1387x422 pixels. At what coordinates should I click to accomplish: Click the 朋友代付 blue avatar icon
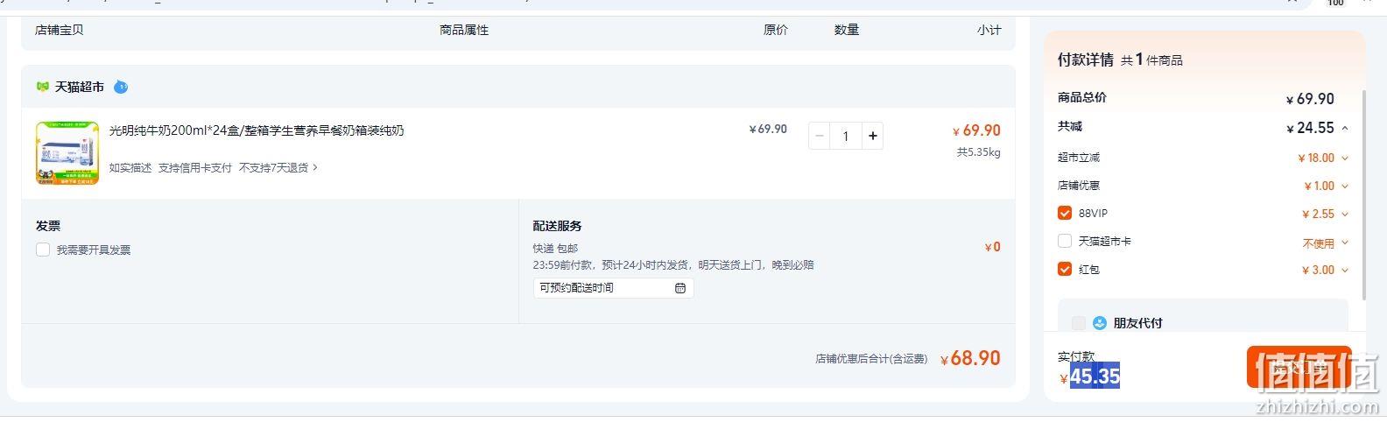point(1100,323)
